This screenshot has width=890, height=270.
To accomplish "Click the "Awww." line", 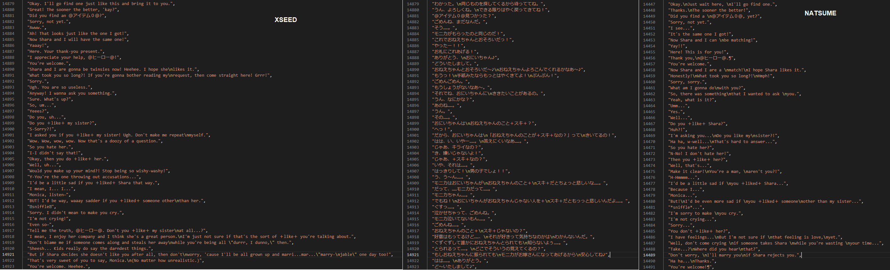I will click(x=37, y=28).
